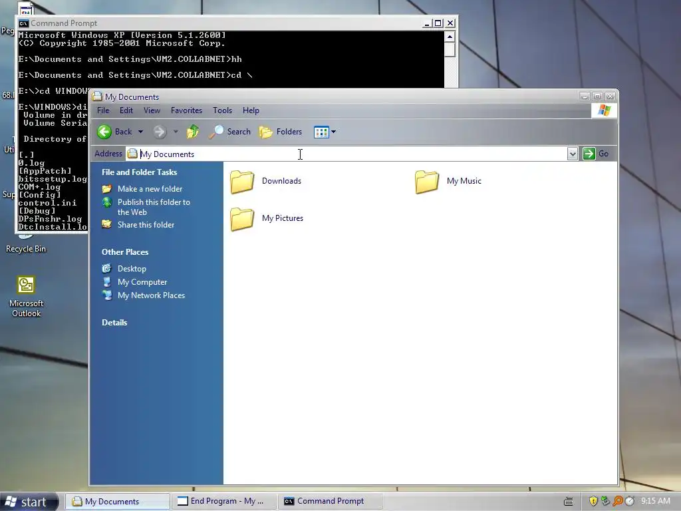Select the My Pictures folder icon
681x511 pixels.
pos(242,218)
